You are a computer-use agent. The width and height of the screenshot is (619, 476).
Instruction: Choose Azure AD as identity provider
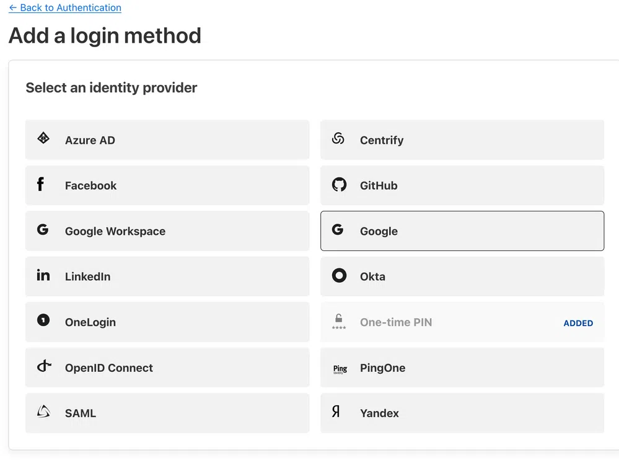pos(167,140)
